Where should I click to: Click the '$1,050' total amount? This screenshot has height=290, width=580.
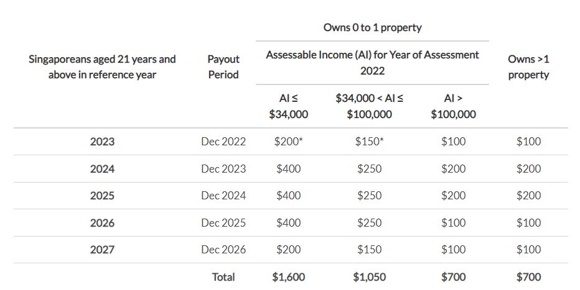369,277
